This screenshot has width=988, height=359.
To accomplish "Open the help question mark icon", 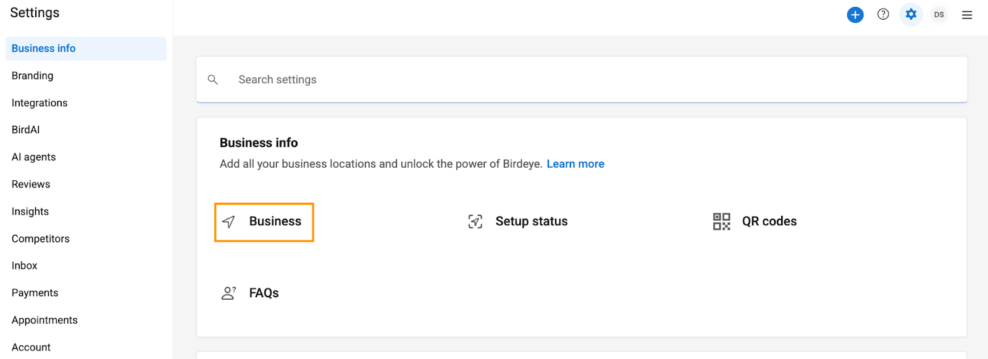I will click(x=883, y=14).
